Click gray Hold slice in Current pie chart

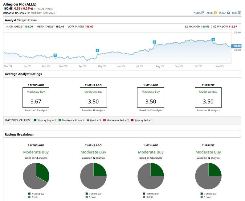point(203,179)
